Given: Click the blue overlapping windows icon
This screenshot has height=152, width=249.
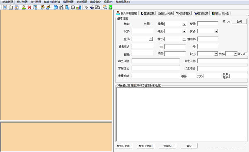Looking at the screenshot, I should pos(56,7).
